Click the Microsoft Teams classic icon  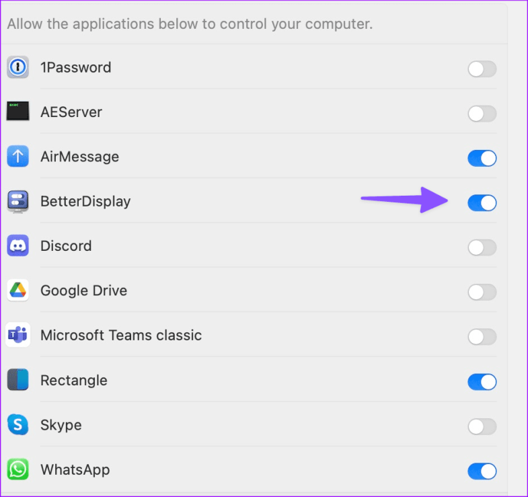(x=18, y=335)
